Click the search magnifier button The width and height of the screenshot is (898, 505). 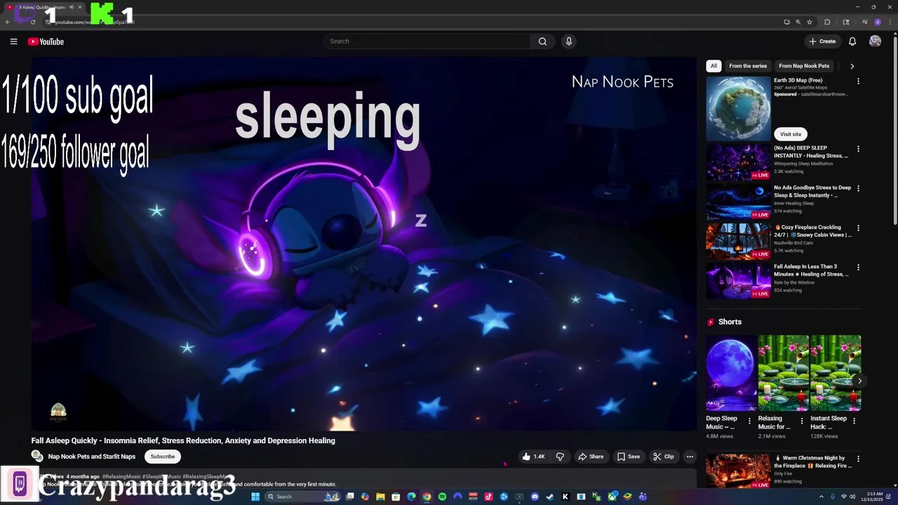[542, 41]
